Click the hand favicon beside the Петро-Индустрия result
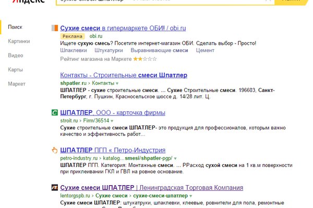The image size is (313, 208). click(55, 150)
